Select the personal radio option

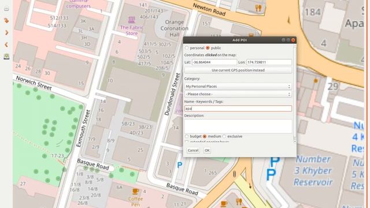point(187,48)
